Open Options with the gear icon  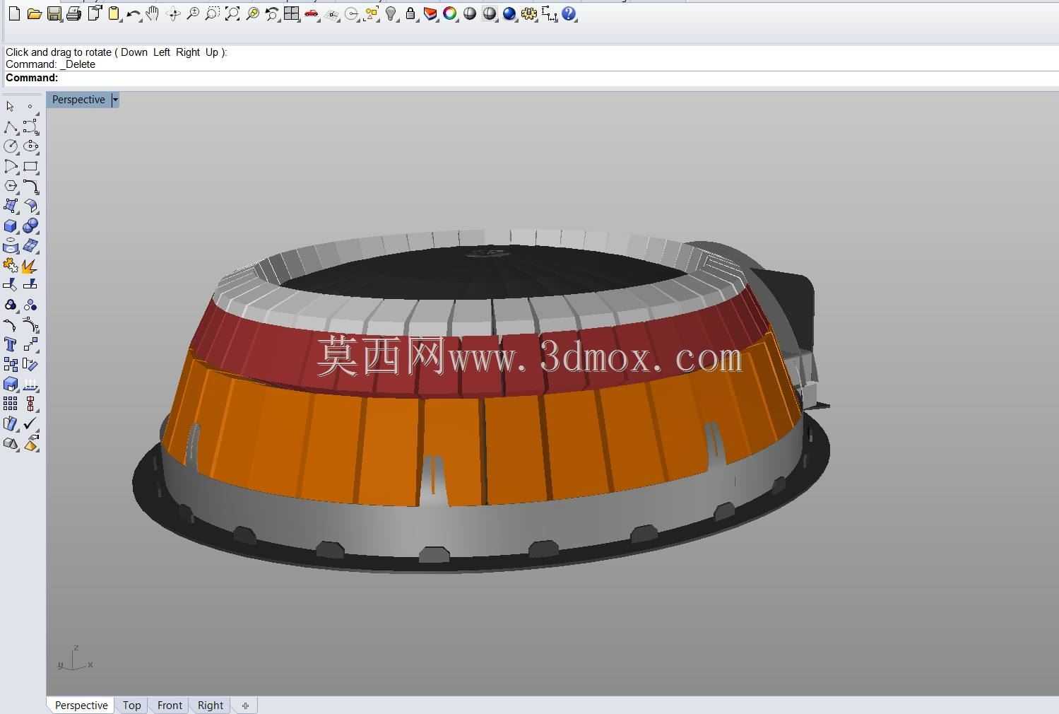[x=529, y=13]
